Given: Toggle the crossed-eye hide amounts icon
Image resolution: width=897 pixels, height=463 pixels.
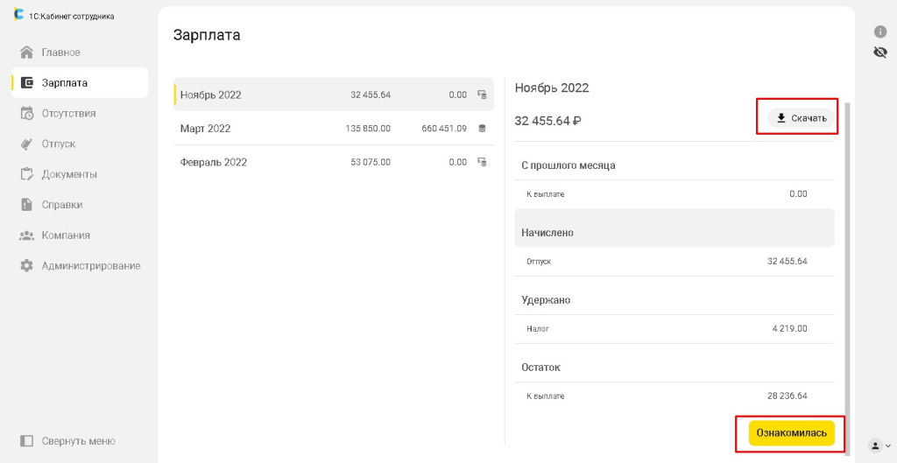Looking at the screenshot, I should pyautogui.click(x=880, y=53).
